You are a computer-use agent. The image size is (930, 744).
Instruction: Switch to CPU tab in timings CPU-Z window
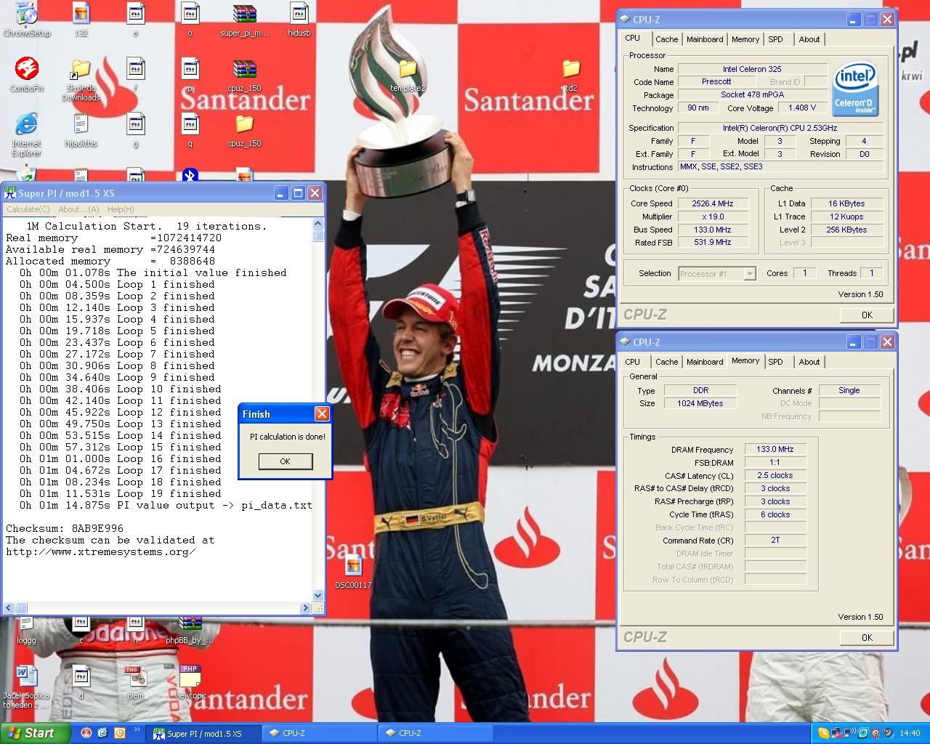click(633, 362)
